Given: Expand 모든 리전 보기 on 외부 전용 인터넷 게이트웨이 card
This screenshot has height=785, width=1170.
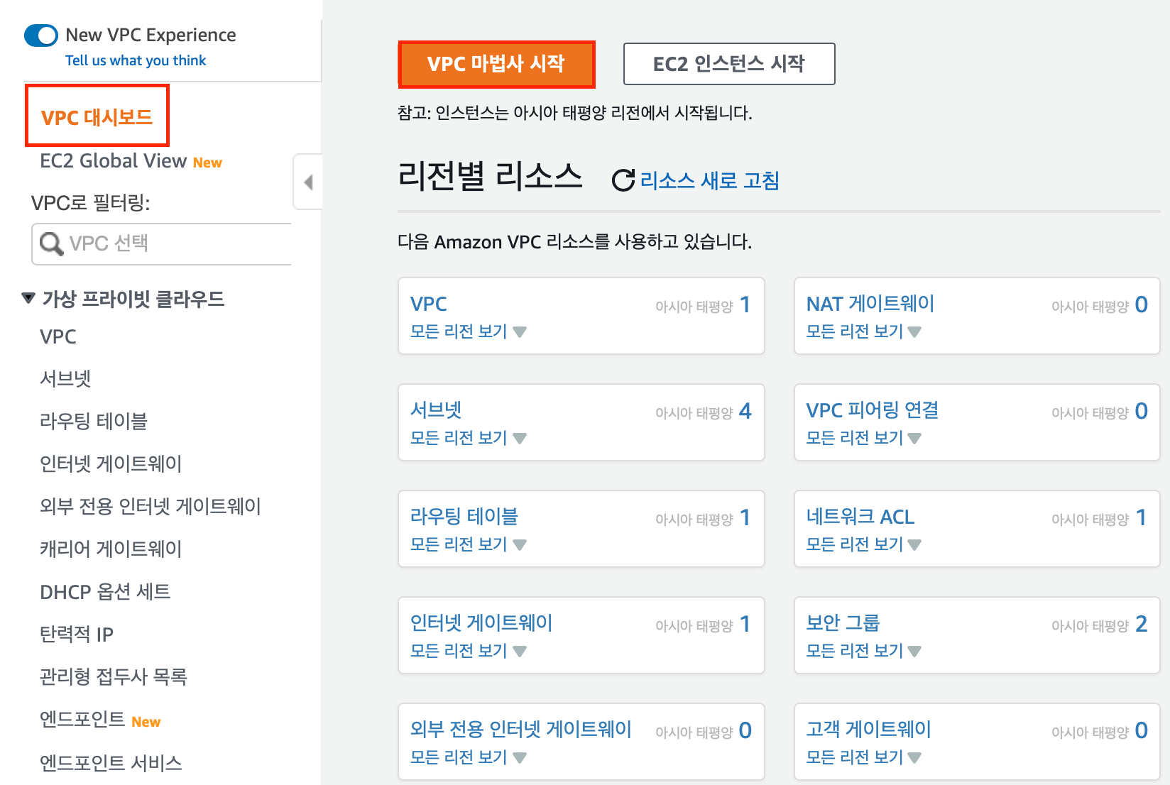Looking at the screenshot, I should (x=469, y=757).
